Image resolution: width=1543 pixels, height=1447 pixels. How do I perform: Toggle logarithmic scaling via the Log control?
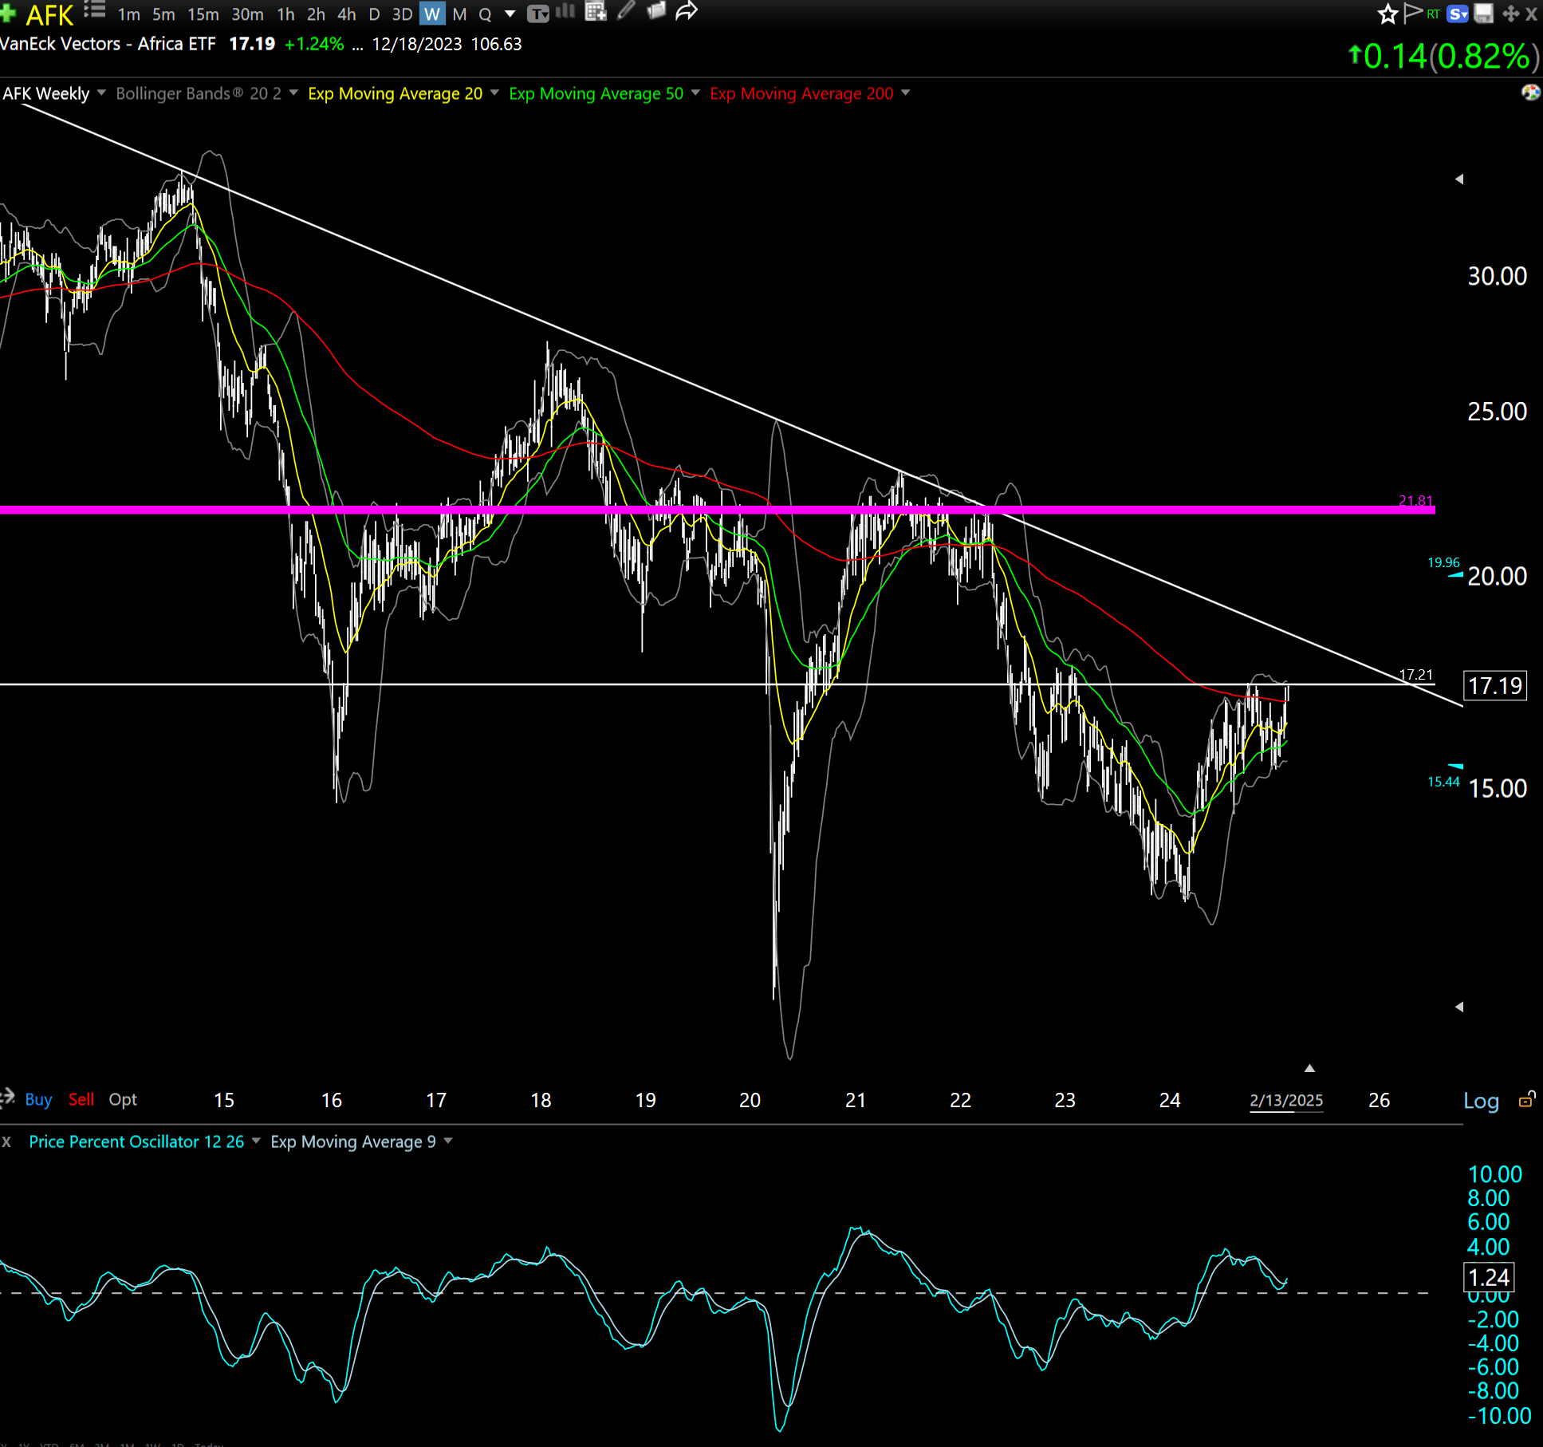[1481, 1100]
